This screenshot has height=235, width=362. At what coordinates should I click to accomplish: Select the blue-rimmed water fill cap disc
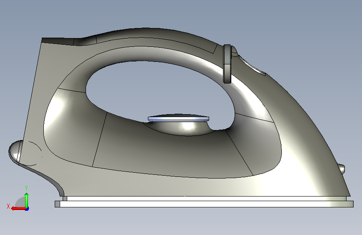coord(178,118)
